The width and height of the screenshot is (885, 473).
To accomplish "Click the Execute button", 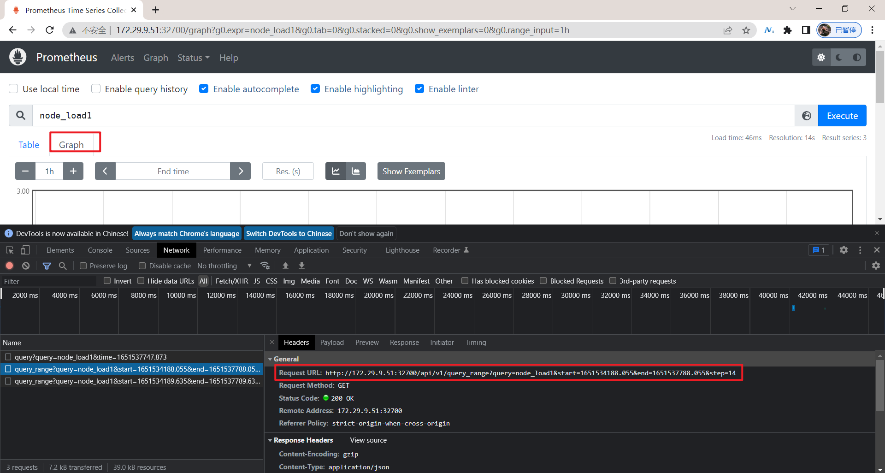I will point(842,116).
